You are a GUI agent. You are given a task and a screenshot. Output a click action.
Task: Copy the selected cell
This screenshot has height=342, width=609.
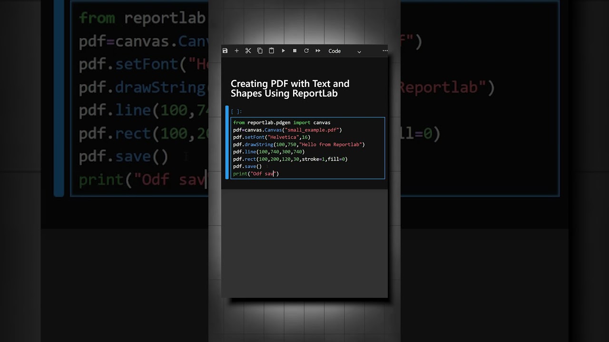click(x=260, y=51)
